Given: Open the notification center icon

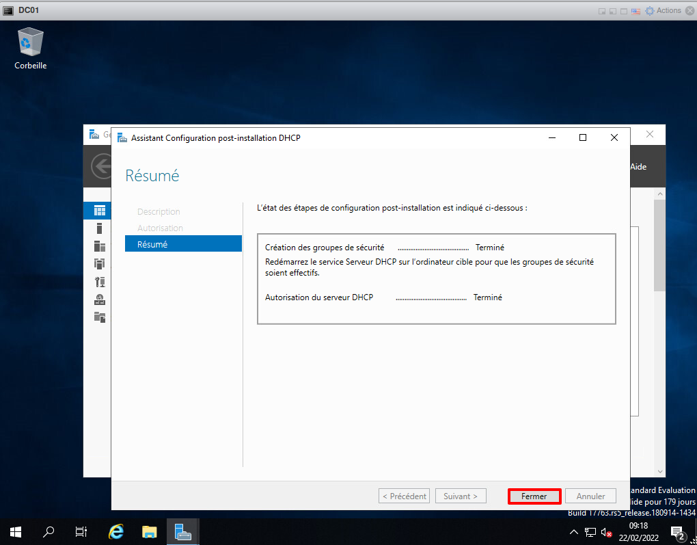Looking at the screenshot, I should click(x=678, y=532).
